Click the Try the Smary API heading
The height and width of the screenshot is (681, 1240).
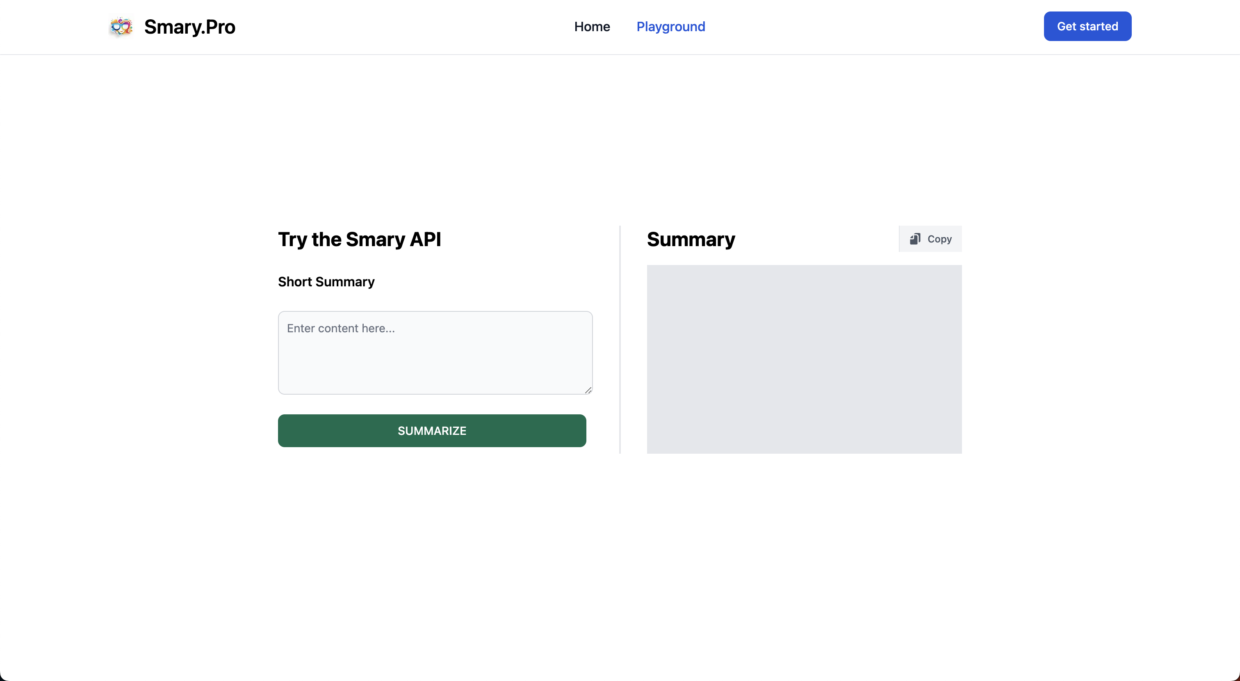[x=359, y=239]
